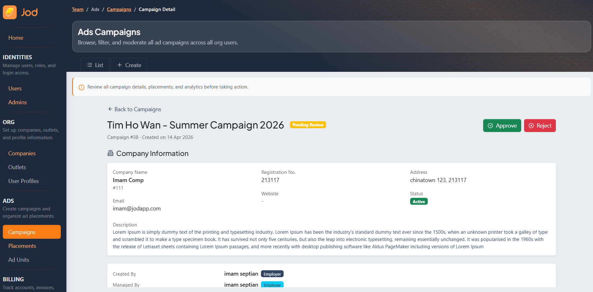Open the Team breadcrumb link
The image size is (593, 292).
(x=77, y=9)
